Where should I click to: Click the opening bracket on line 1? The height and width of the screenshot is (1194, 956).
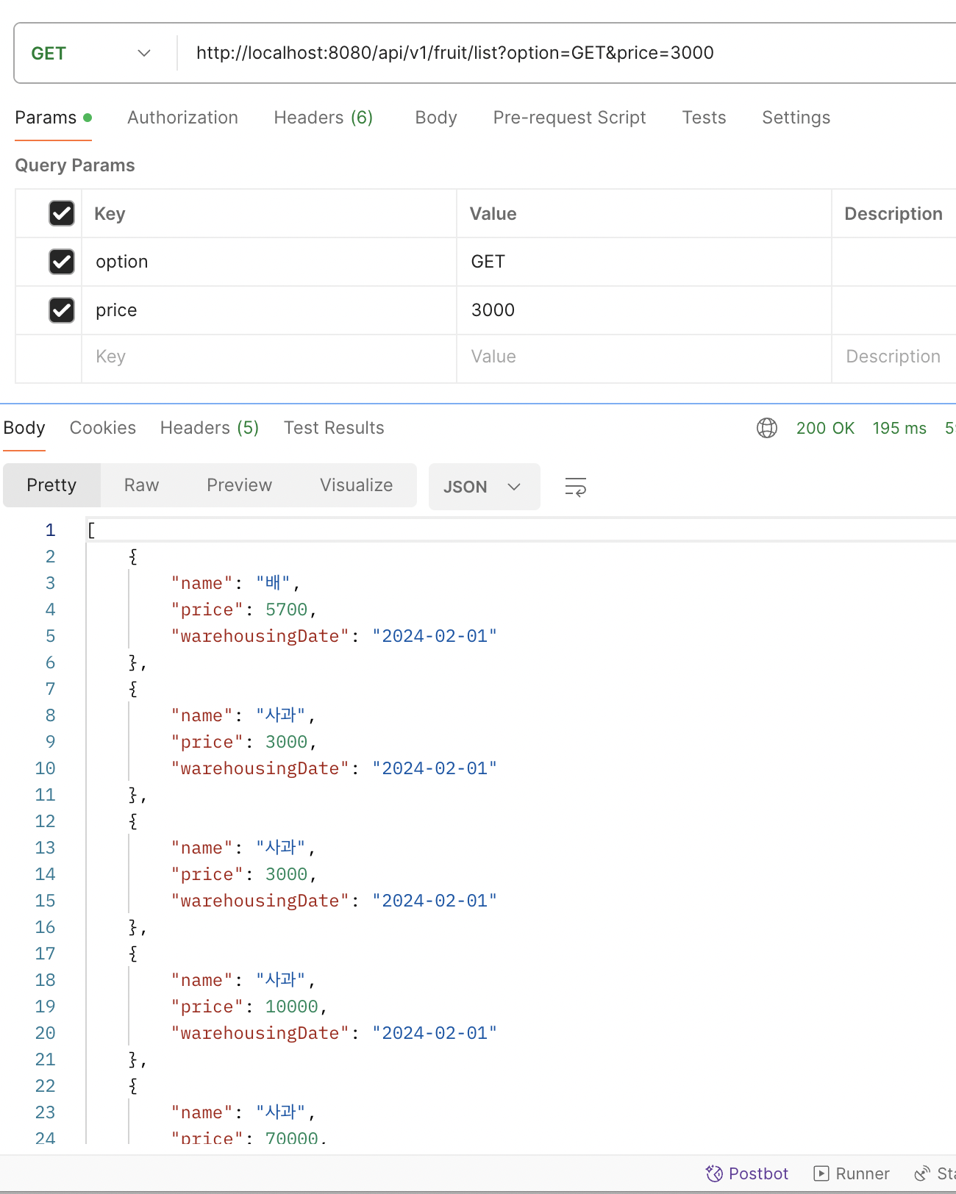91,530
